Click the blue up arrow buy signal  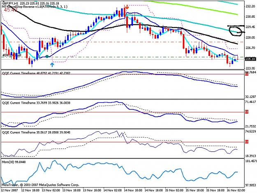pos(52,65)
